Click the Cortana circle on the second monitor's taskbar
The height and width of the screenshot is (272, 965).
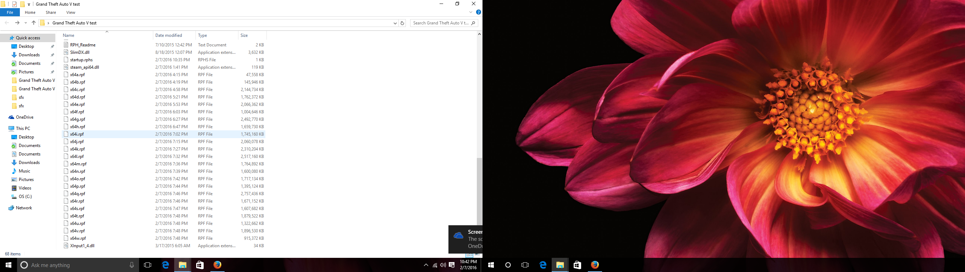(508, 265)
